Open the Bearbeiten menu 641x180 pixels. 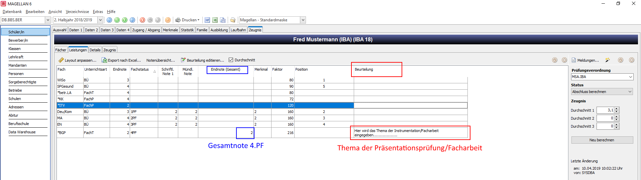tap(35, 12)
